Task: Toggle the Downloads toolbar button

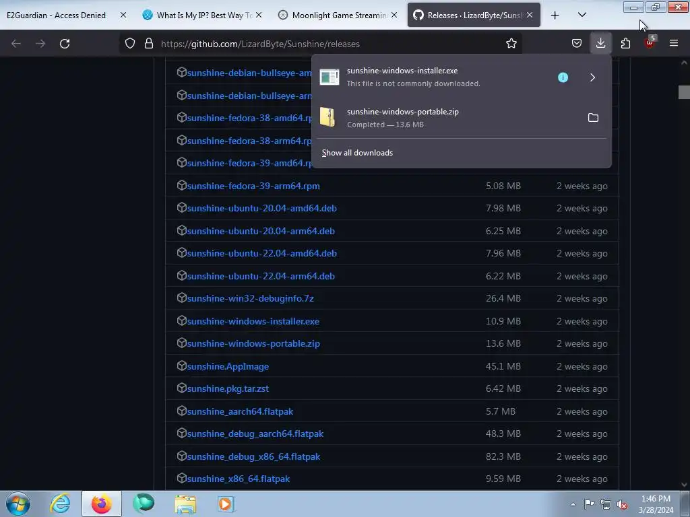Action: coord(600,43)
